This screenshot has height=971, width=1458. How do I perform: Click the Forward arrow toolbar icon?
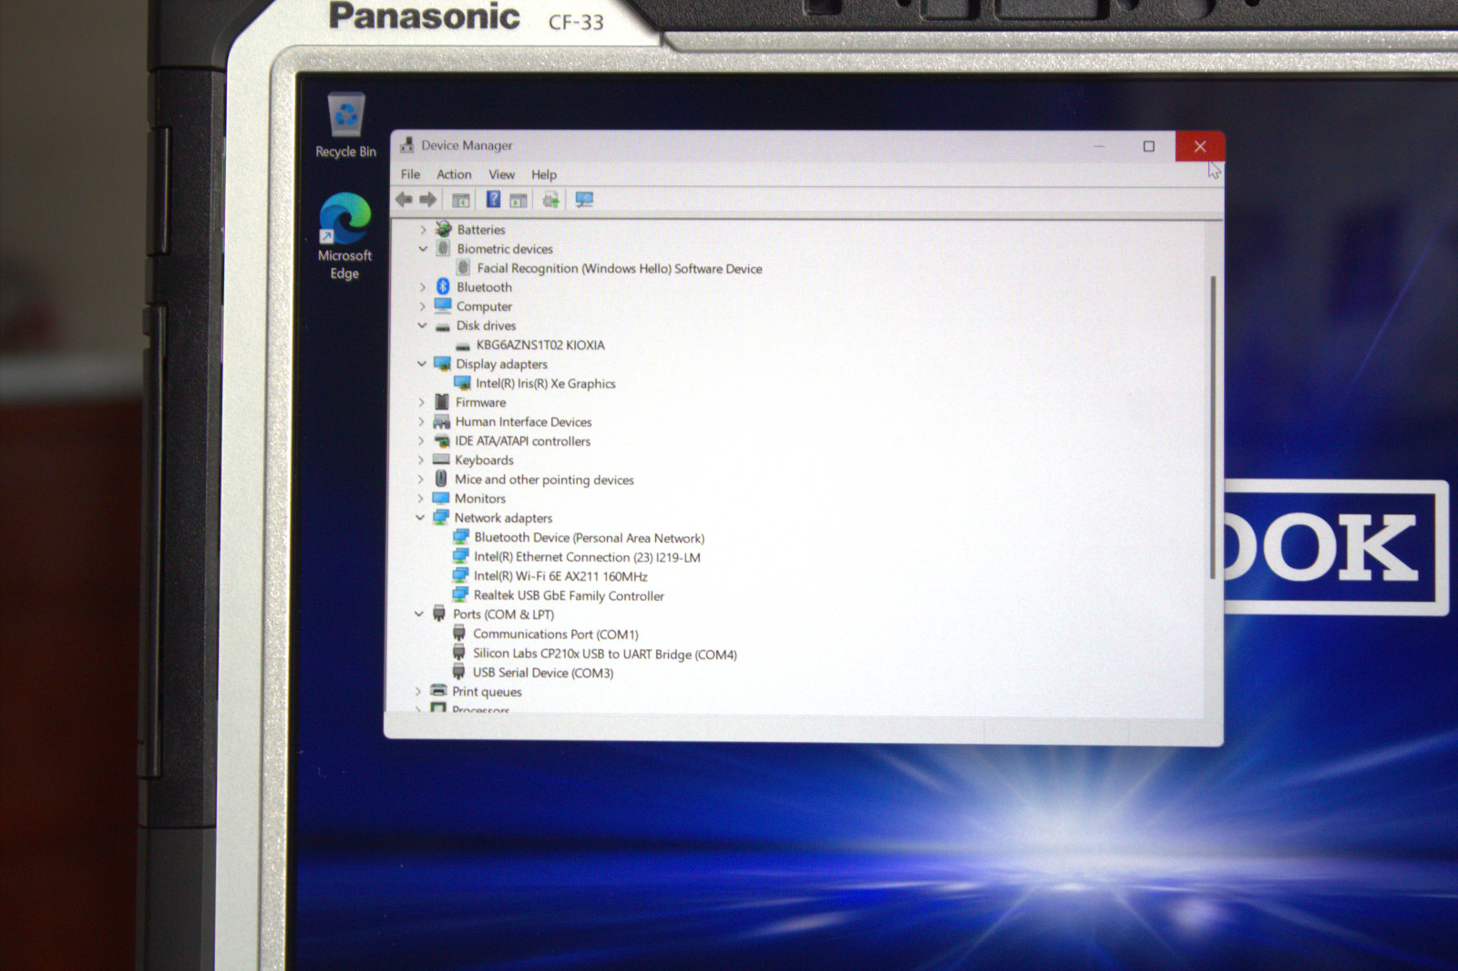point(428,200)
